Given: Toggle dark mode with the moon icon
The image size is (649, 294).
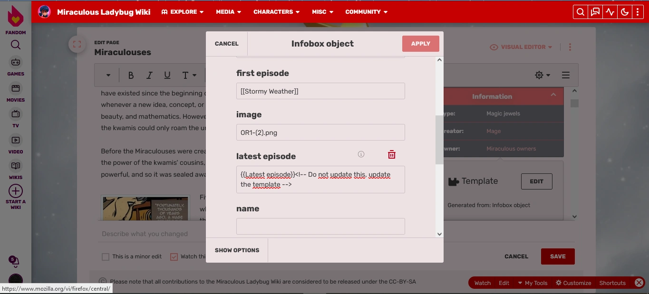Looking at the screenshot, I should tap(625, 12).
